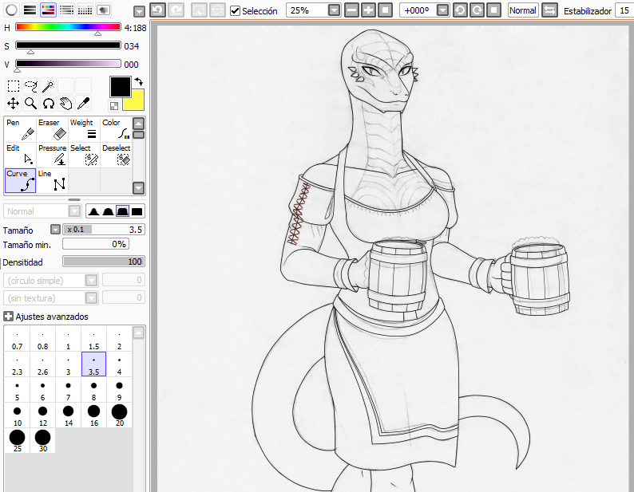634x492 pixels.
Task: Open the 25% zoom dropdown
Action: click(334, 10)
